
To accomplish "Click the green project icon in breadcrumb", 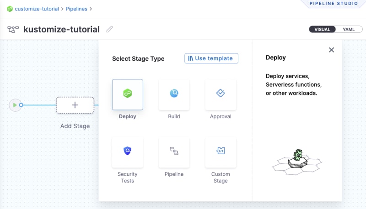I will [x=10, y=9].
